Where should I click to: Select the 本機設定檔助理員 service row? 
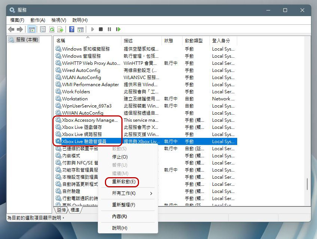pyautogui.click(x=80, y=177)
